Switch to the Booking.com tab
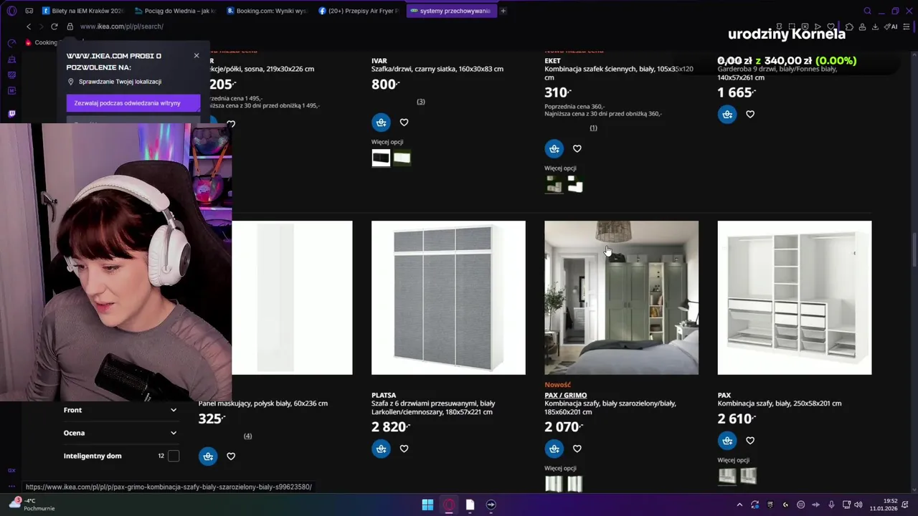 click(268, 11)
